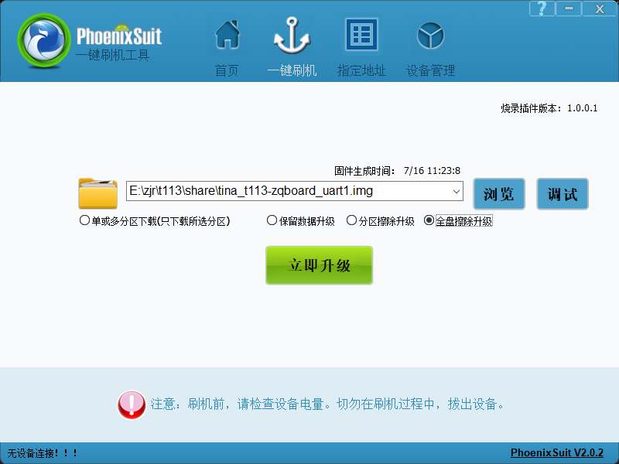Open the 指定地址 grid icon

361,36
